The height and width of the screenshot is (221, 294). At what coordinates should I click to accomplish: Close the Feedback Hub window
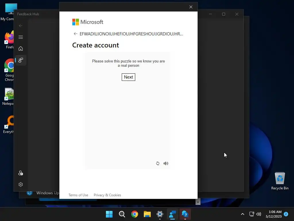(x=237, y=14)
